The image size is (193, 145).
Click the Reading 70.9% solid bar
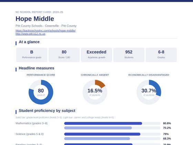tap(98, 144)
